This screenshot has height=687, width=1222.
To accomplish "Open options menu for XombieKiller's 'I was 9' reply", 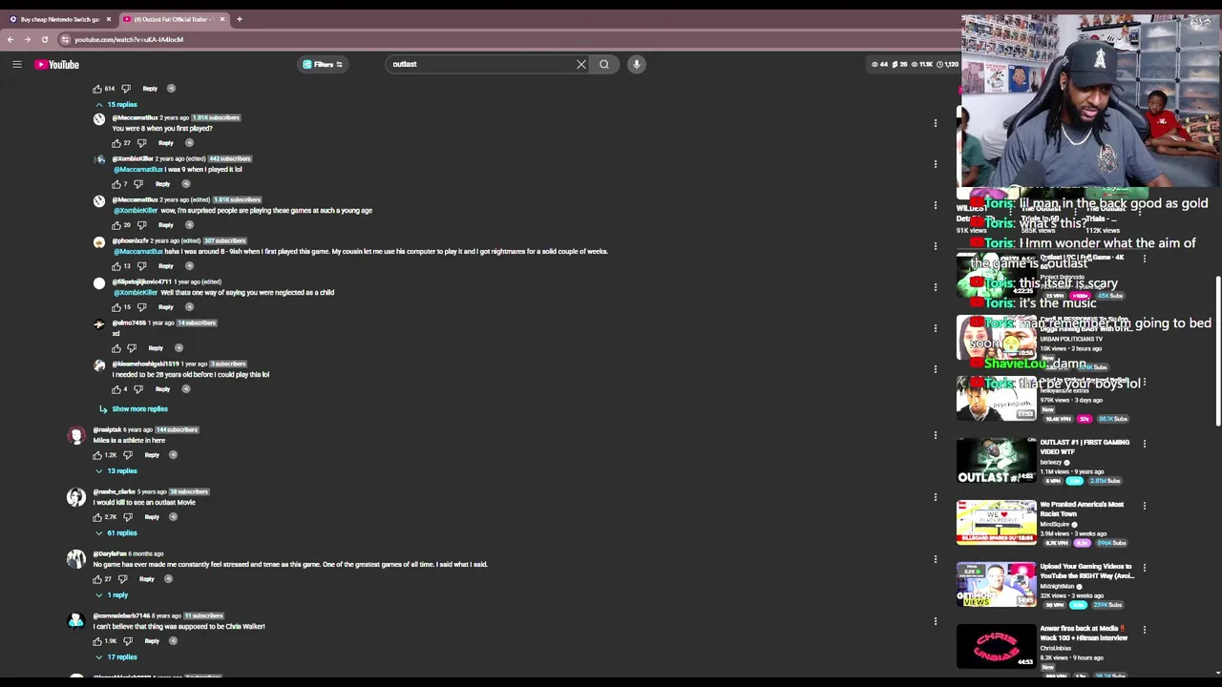I will tap(936, 164).
